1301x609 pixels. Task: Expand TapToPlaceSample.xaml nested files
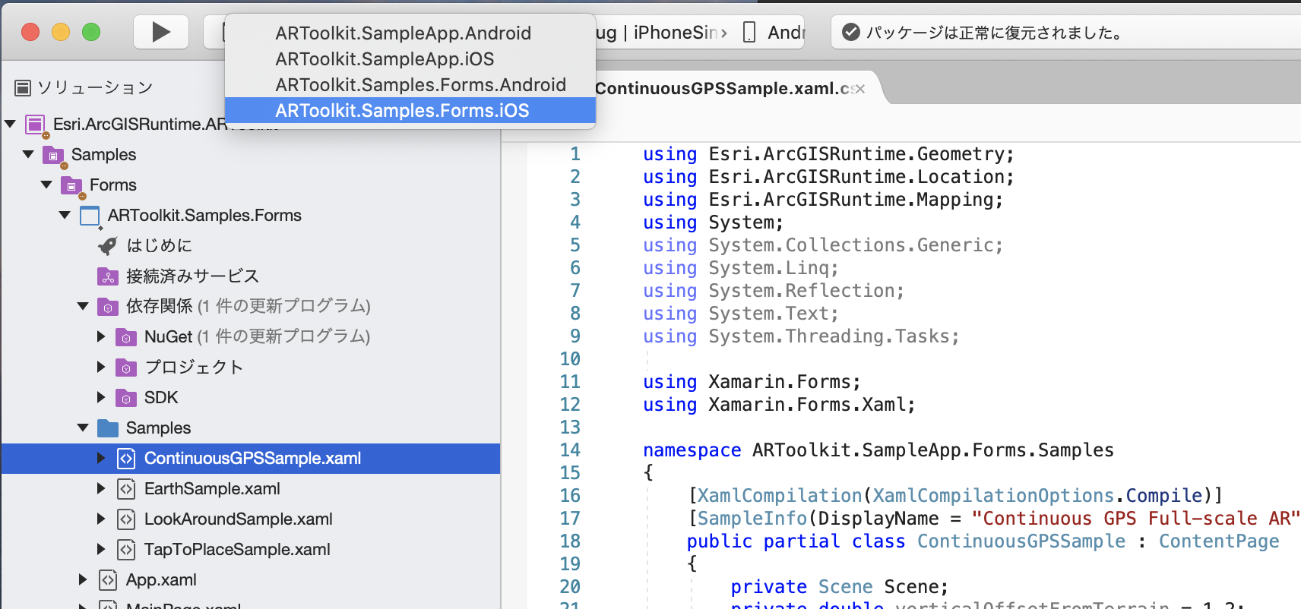click(x=101, y=549)
